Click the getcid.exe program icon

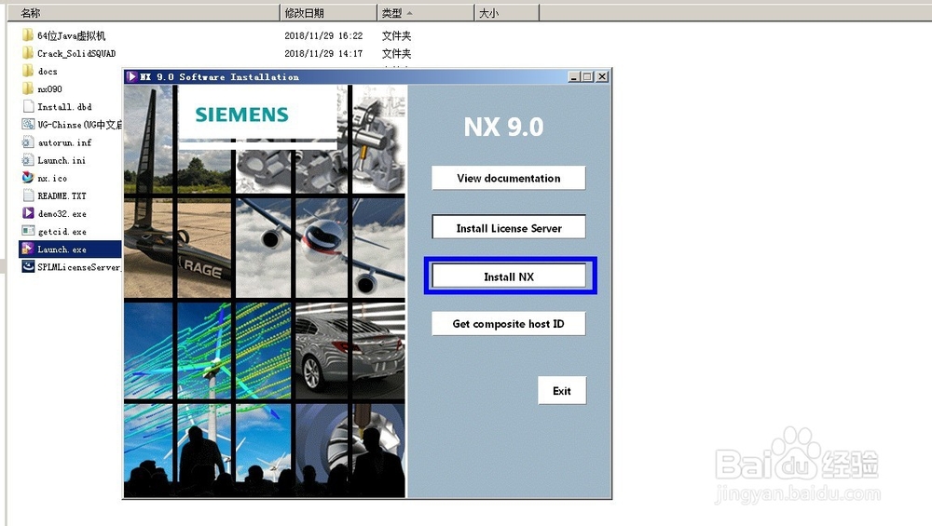pos(28,231)
